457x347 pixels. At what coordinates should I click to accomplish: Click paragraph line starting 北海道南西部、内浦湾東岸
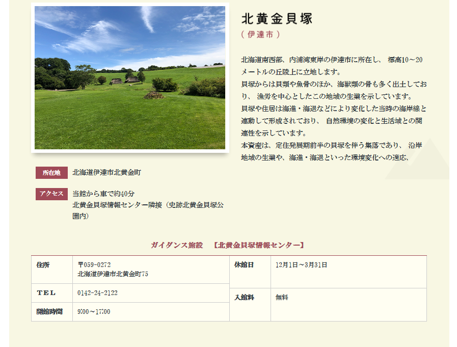[x=332, y=60]
